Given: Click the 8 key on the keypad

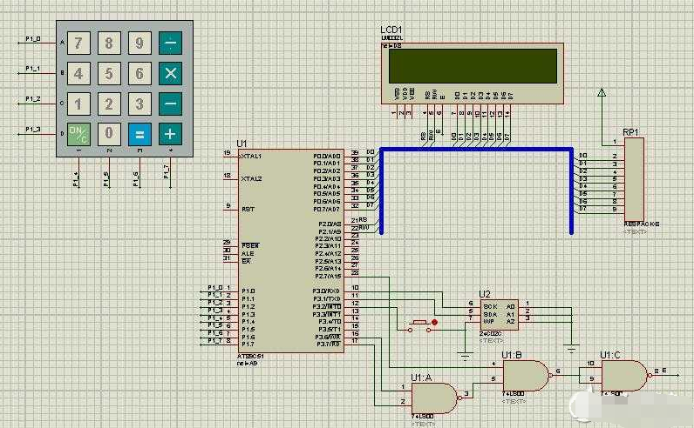Looking at the screenshot, I should point(109,43).
